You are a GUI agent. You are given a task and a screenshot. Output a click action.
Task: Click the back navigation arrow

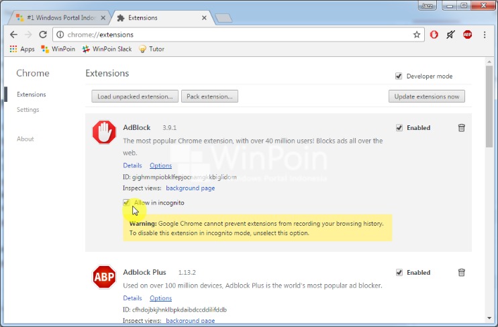pyautogui.click(x=13, y=35)
